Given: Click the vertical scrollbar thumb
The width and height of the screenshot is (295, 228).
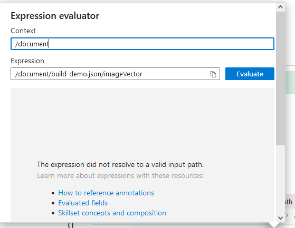Looking at the screenshot, I should pos(280,78).
